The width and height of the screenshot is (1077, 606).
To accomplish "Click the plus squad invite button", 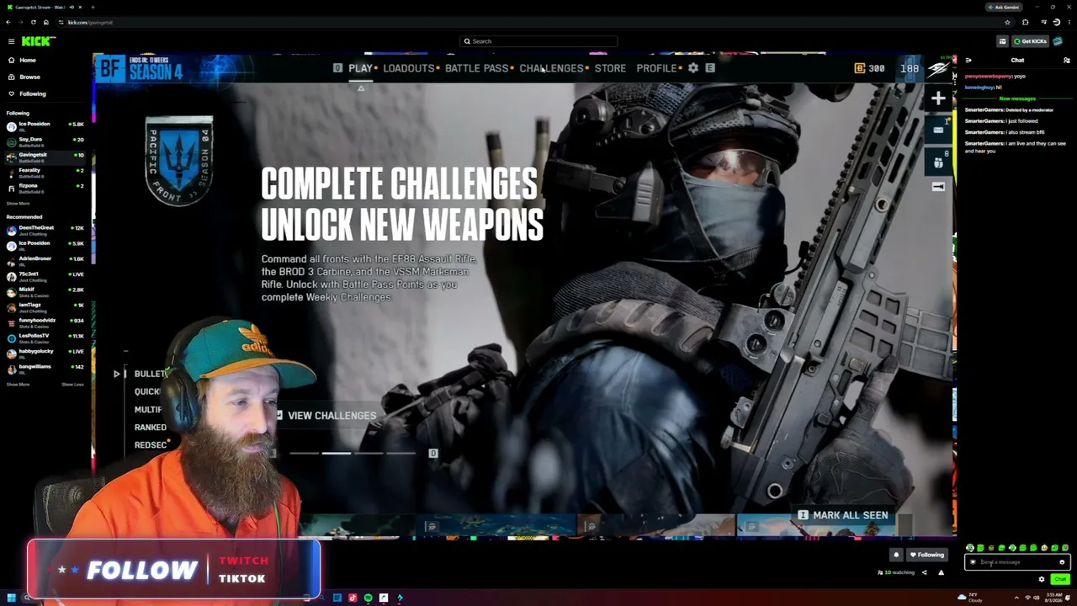I will (938, 98).
